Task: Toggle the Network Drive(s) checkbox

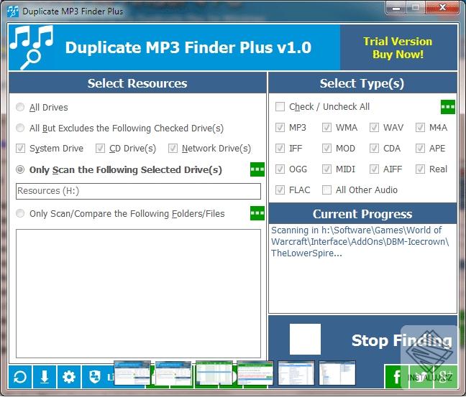Action: coord(173,148)
